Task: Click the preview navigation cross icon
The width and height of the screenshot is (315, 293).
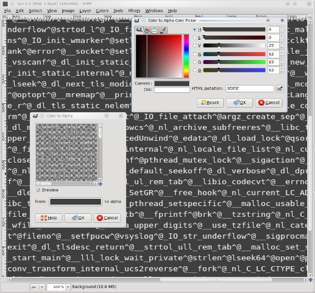Action: [100, 184]
